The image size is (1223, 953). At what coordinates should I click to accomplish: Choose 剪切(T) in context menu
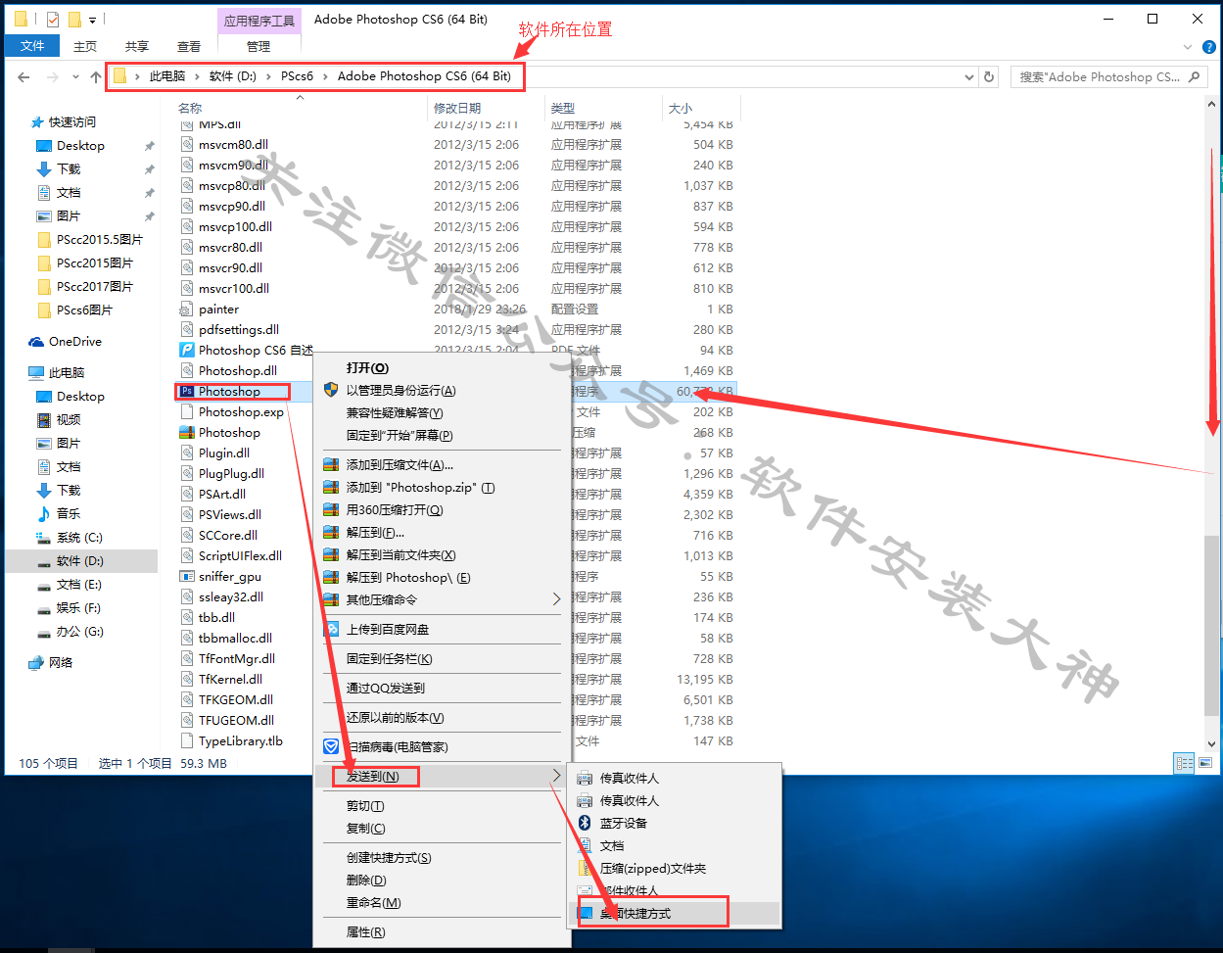pos(442,805)
